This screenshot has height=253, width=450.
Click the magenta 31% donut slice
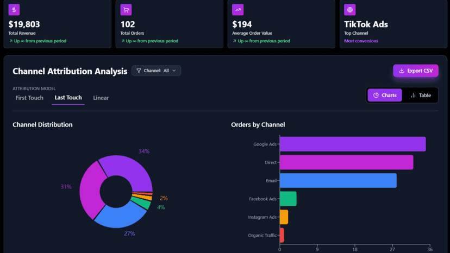point(90,190)
